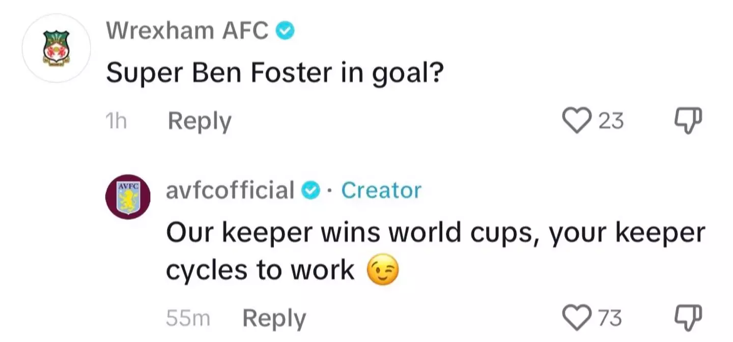733x342 pixels.
Task: Open the Wrexham AFC profile picture
Action: pos(57,49)
